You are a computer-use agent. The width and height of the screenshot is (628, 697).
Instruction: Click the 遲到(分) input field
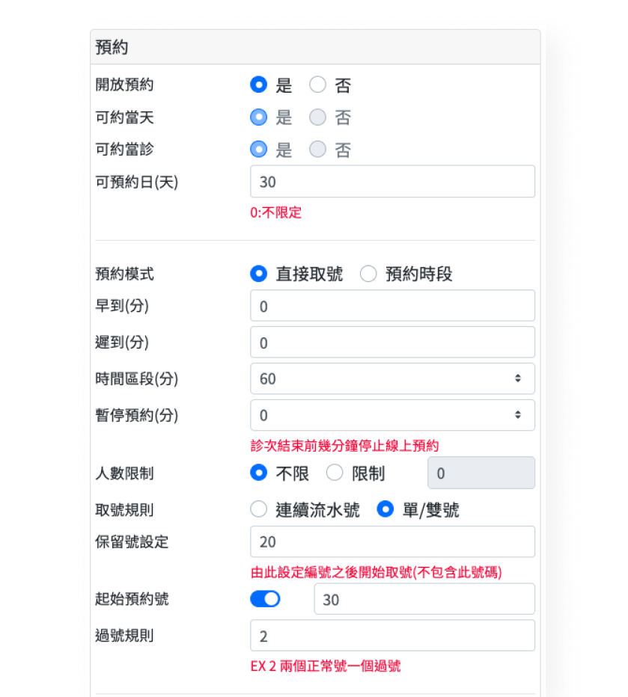pos(392,343)
